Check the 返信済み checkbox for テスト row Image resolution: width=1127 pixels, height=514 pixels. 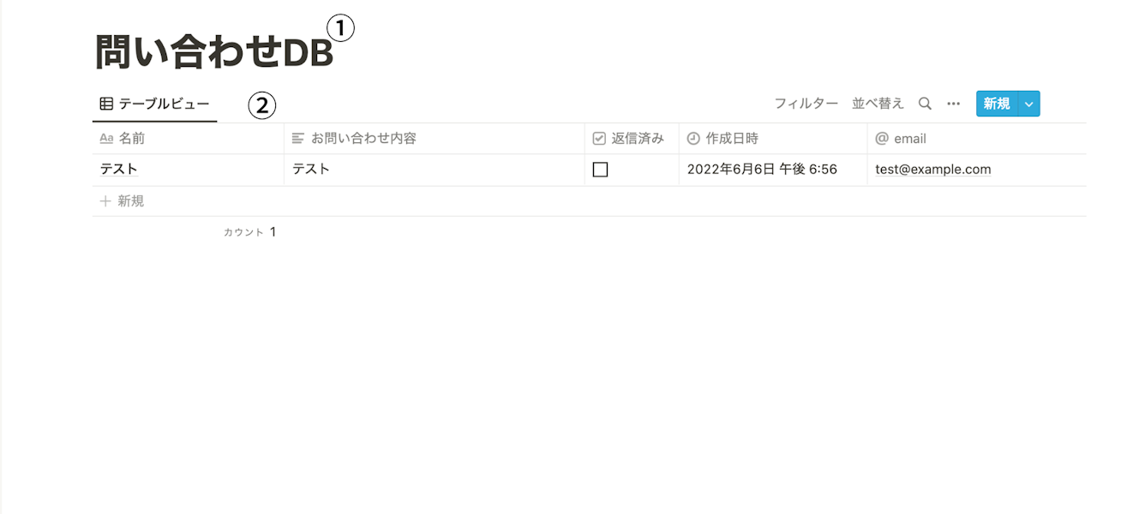600,170
